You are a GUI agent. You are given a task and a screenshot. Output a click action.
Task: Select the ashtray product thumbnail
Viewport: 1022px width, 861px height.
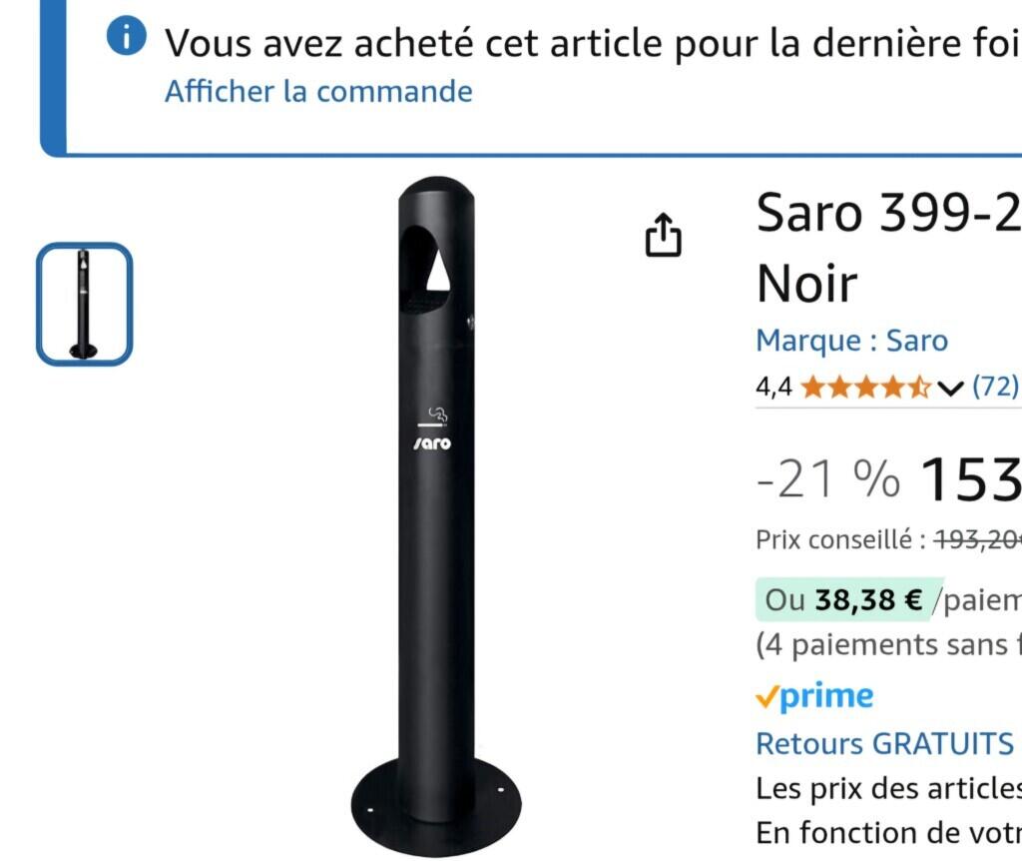coord(84,304)
